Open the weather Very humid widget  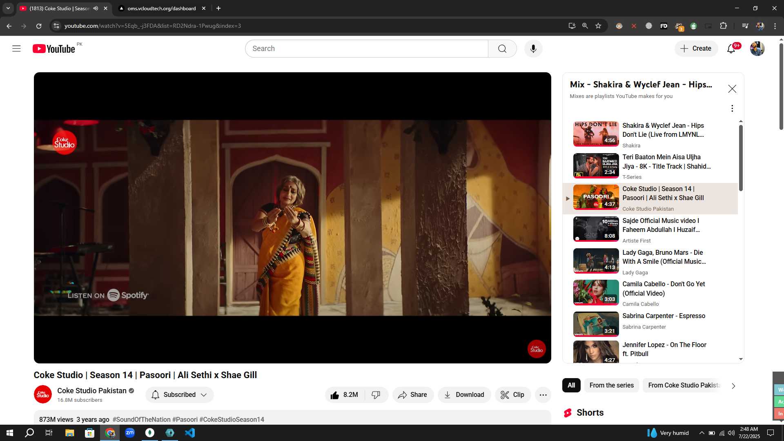click(x=668, y=433)
